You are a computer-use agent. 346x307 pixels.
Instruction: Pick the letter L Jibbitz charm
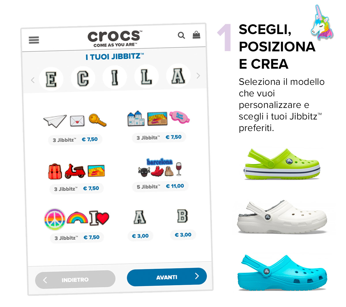click(x=146, y=76)
